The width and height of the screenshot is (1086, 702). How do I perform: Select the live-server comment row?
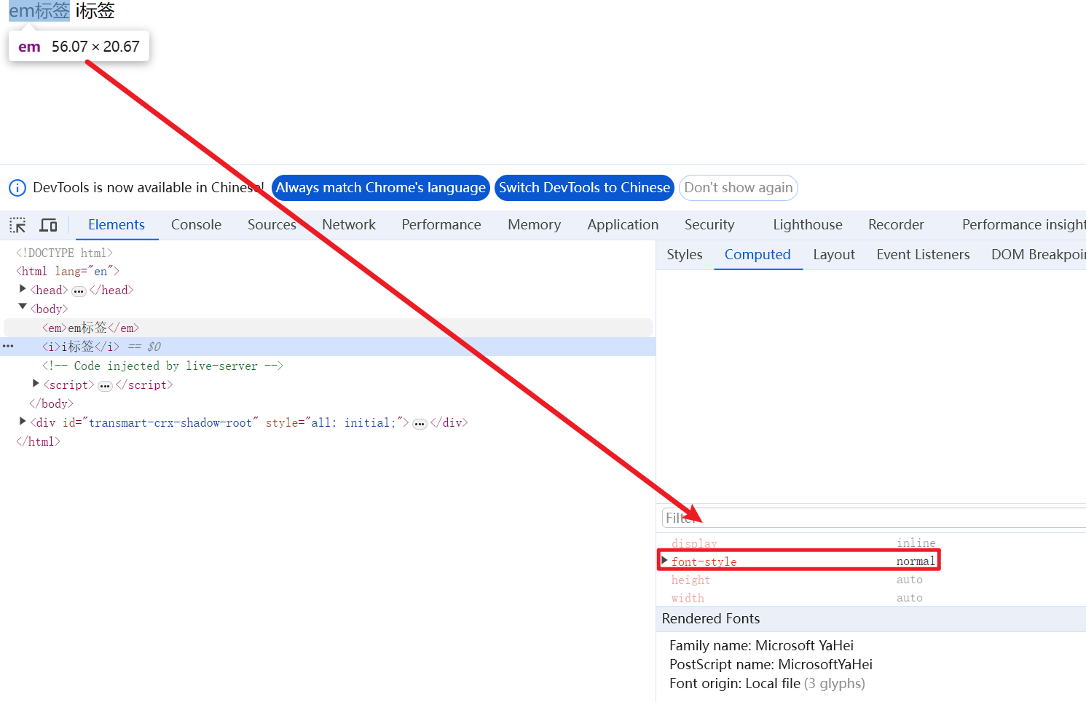(162, 366)
